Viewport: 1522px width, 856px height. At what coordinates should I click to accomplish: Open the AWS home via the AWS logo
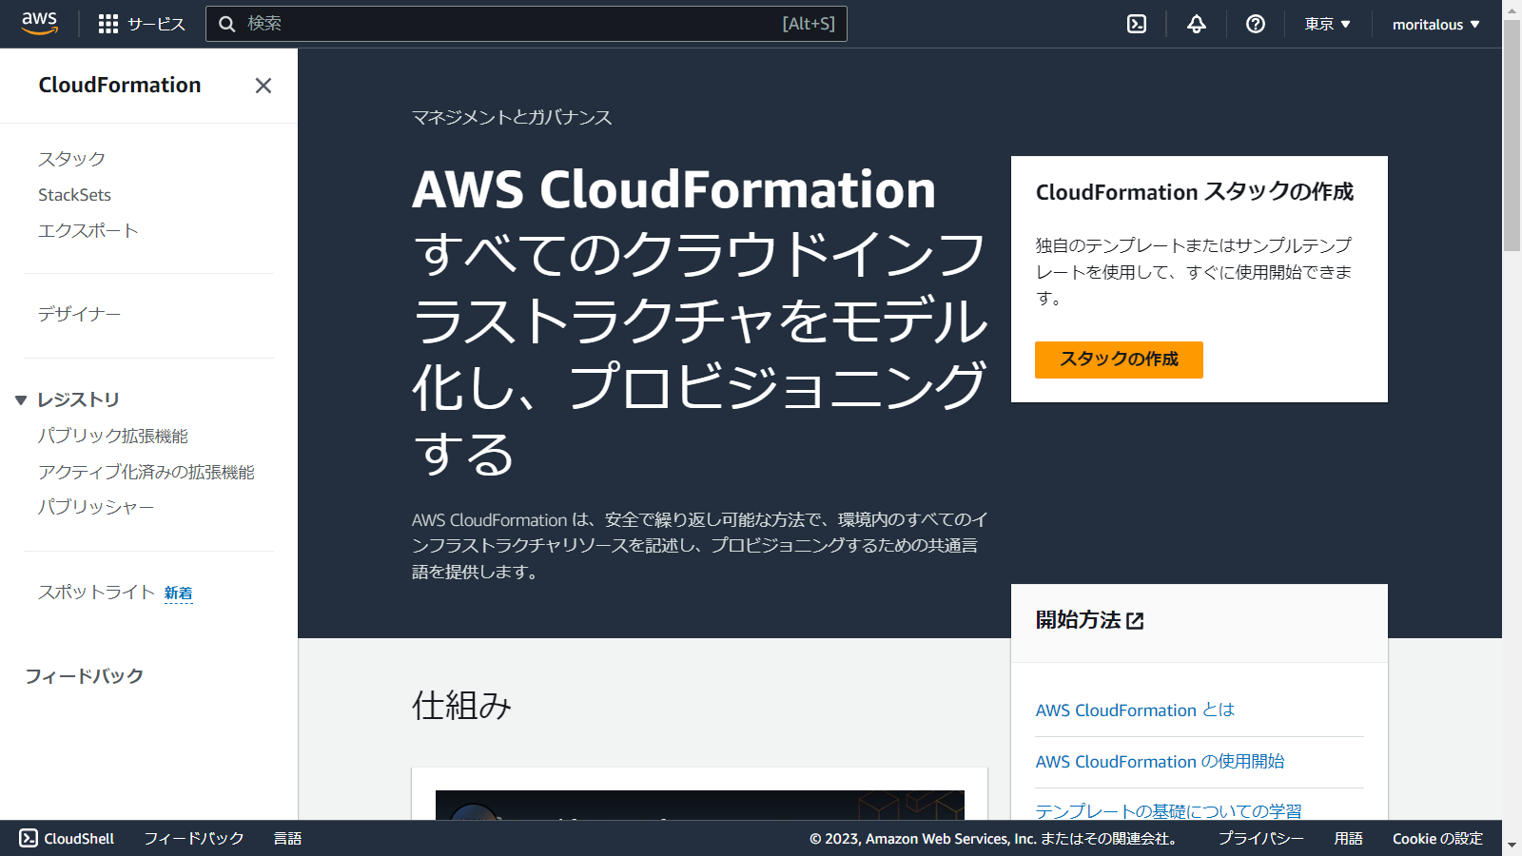click(39, 23)
